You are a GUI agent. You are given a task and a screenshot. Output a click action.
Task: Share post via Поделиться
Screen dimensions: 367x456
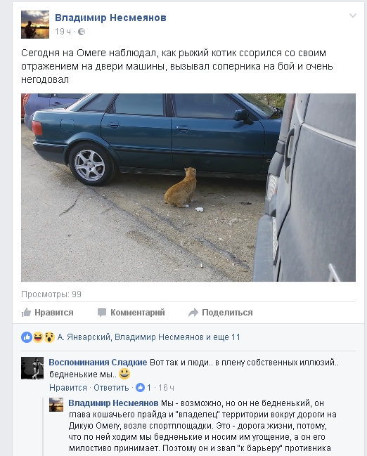coord(221,313)
